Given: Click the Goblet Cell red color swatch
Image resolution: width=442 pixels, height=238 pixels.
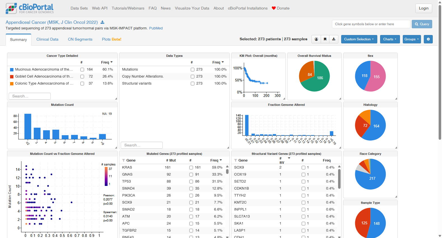Looking at the screenshot, I should pos(12,76).
